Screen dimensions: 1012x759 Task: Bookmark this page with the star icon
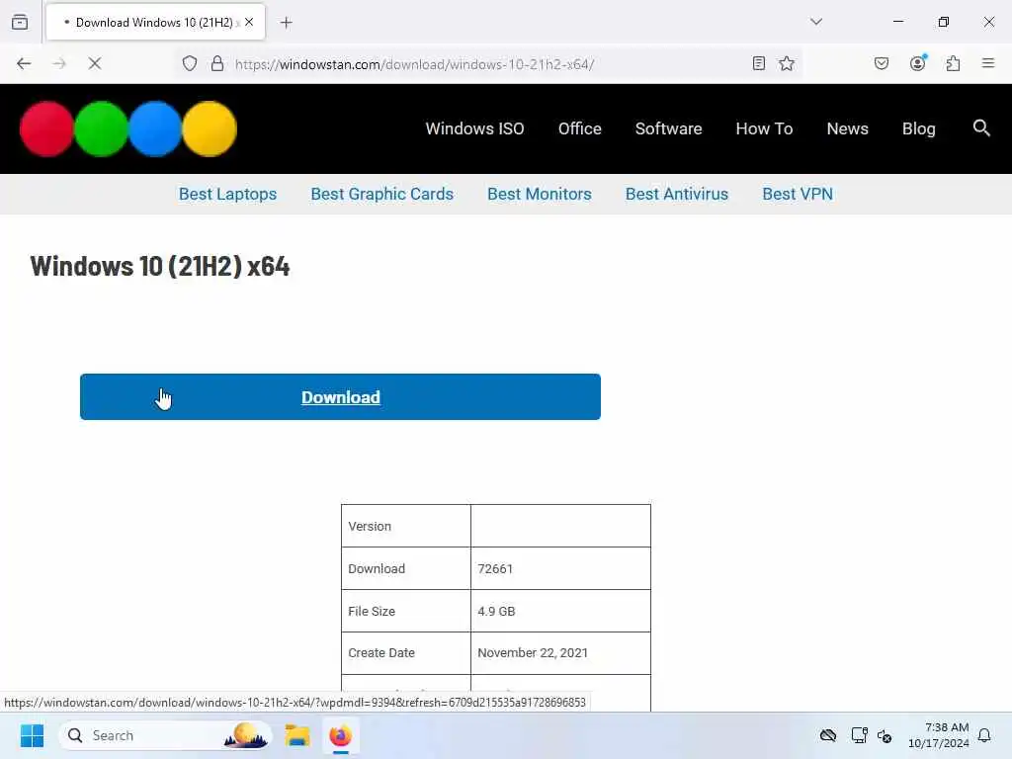click(786, 63)
